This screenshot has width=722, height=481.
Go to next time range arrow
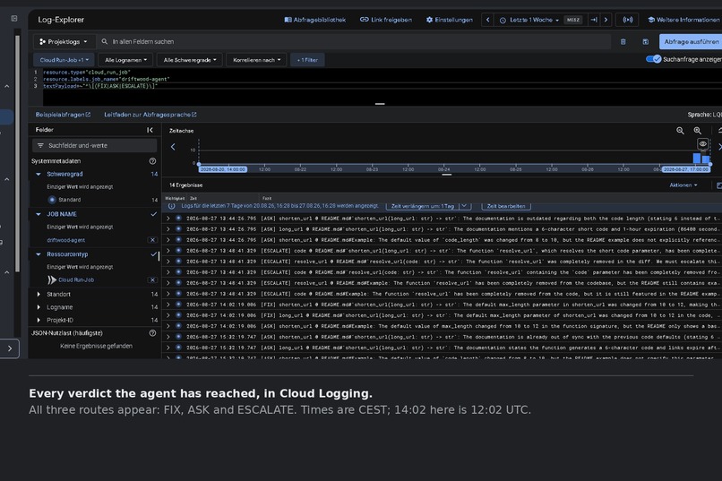tap(606, 20)
